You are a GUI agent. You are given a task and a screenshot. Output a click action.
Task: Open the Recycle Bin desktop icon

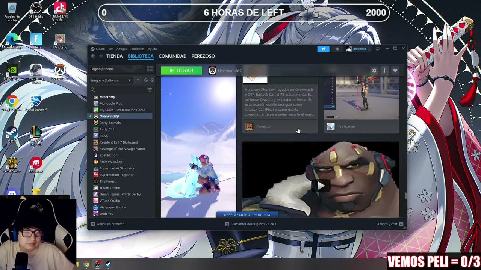(12, 12)
